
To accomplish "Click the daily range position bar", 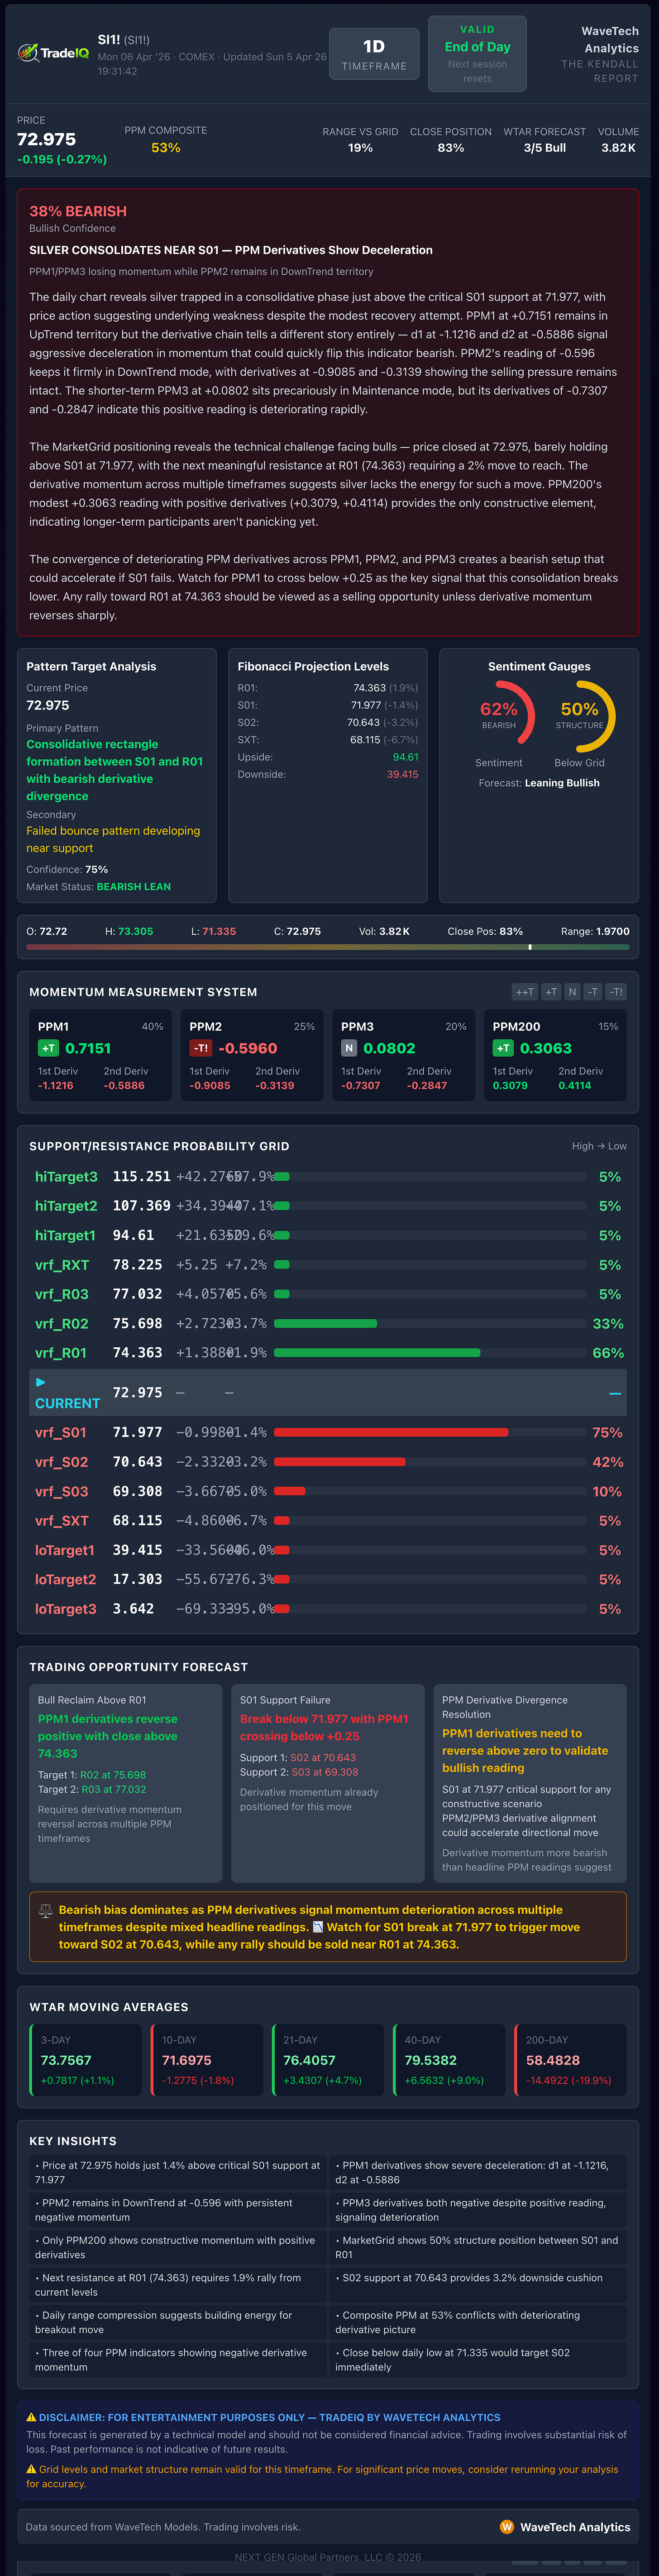I will 328,946.
